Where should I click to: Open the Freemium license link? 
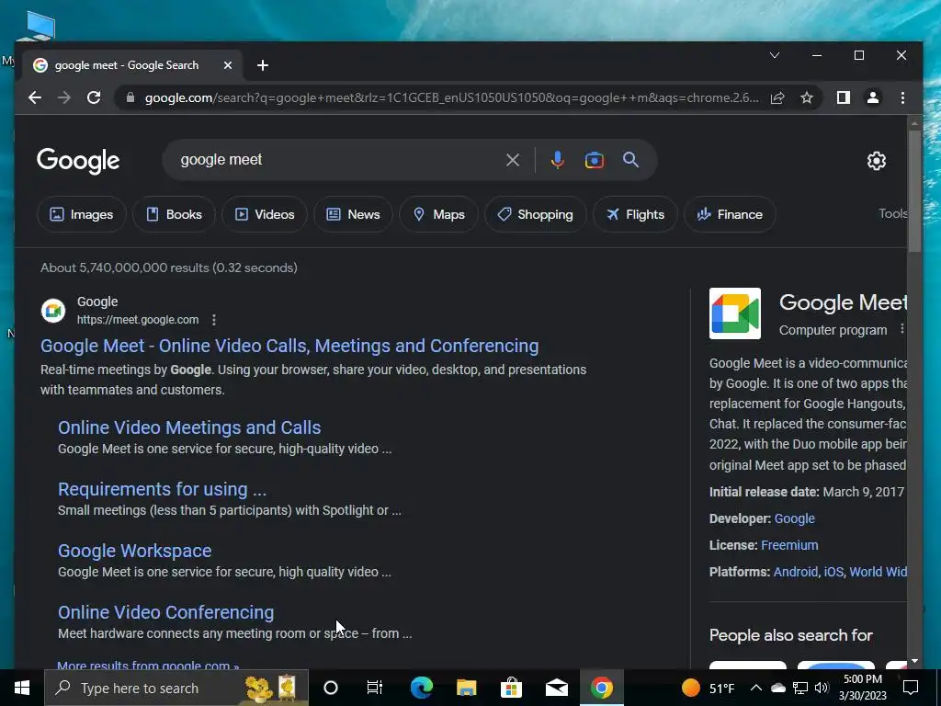pos(789,545)
